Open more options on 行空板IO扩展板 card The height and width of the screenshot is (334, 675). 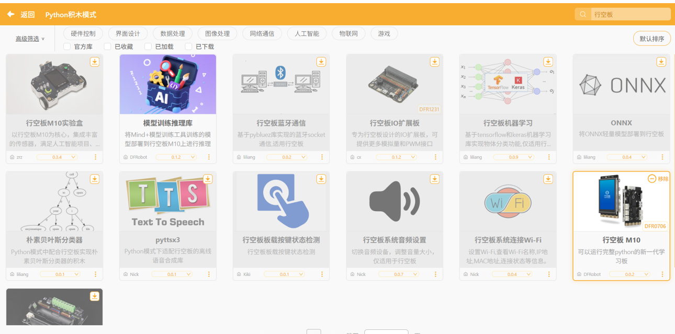[435, 157]
